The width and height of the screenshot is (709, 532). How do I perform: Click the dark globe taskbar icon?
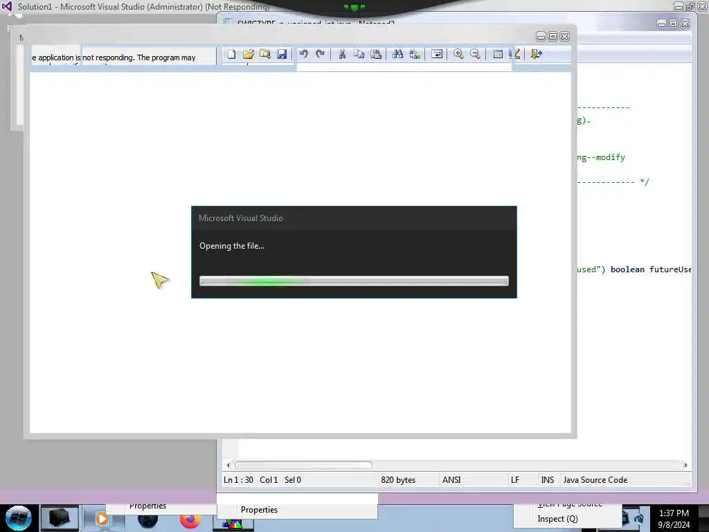[147, 521]
